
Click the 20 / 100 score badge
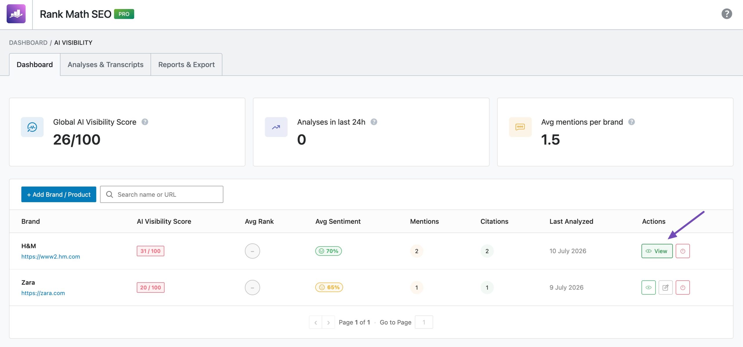150,288
